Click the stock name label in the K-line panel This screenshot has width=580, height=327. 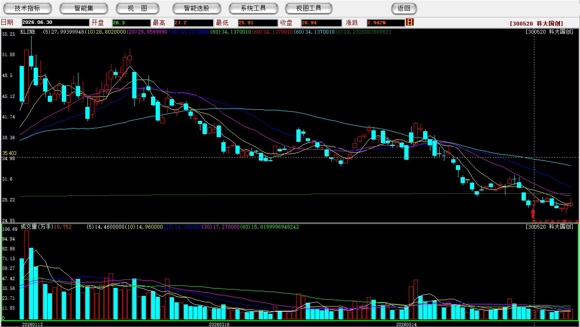[x=550, y=32]
